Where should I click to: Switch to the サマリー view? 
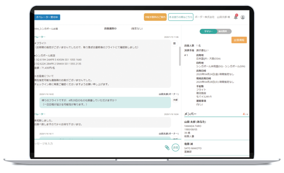(208, 31)
